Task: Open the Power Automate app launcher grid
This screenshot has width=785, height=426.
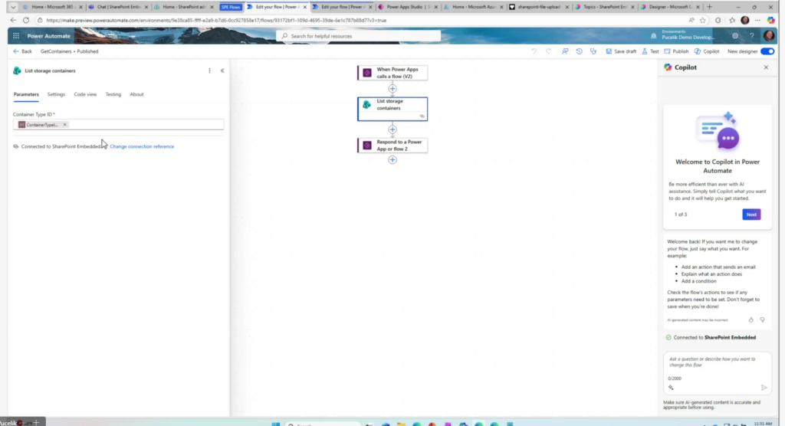Action: pyautogui.click(x=16, y=36)
